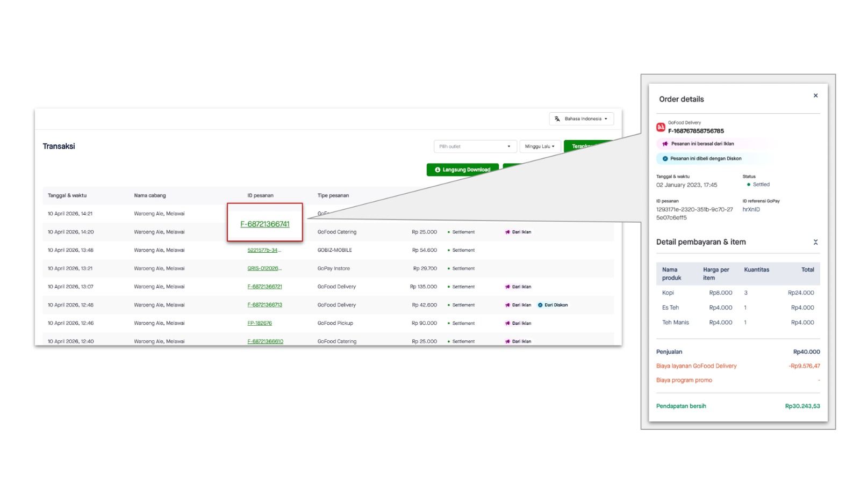Click the Tipe pesanan column header
The height and width of the screenshot is (483, 860).
[333, 196]
